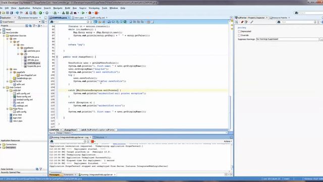323x182 pixels.
Task: Collapse the Web Content folder
Action: [x=4, y=87]
